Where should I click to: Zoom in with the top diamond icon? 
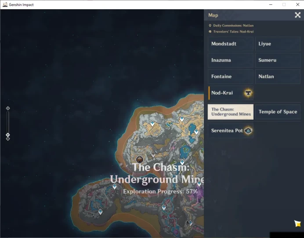coord(8,108)
